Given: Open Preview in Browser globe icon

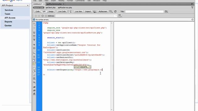Looking at the screenshot, I should (x=95, y=12).
